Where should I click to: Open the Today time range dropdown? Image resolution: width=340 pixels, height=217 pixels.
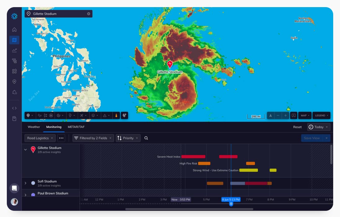(x=319, y=127)
